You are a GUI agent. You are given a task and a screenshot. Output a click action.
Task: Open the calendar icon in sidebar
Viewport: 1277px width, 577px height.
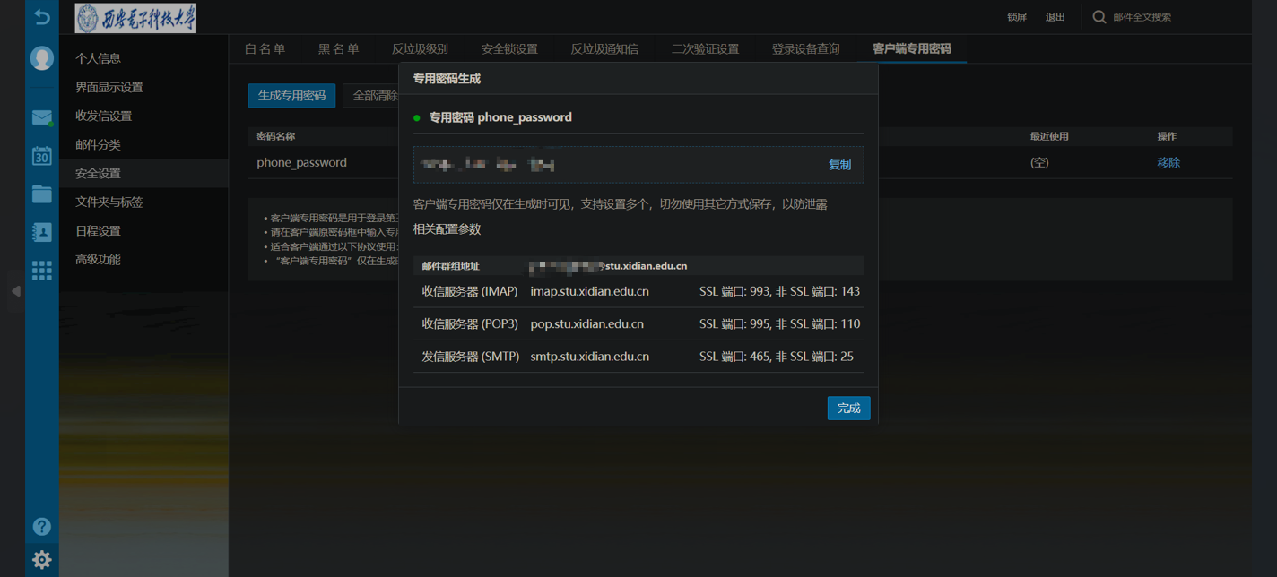point(41,155)
